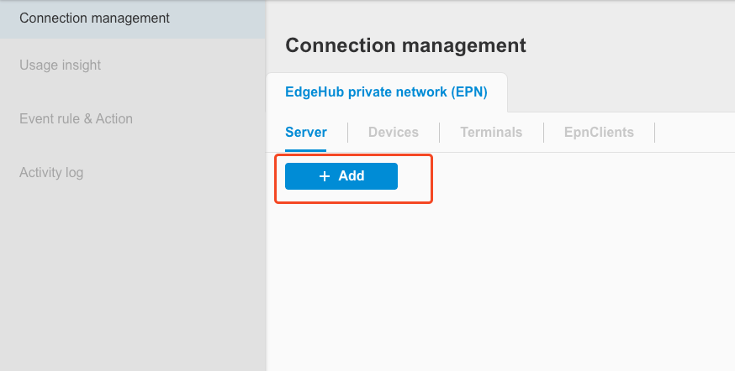Switch to the Server sub-tab
This screenshot has width=735, height=371.
pos(306,133)
